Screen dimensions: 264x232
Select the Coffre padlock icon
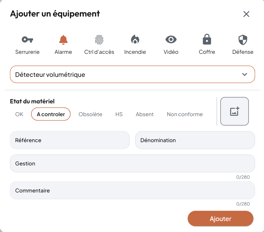pos(207,40)
